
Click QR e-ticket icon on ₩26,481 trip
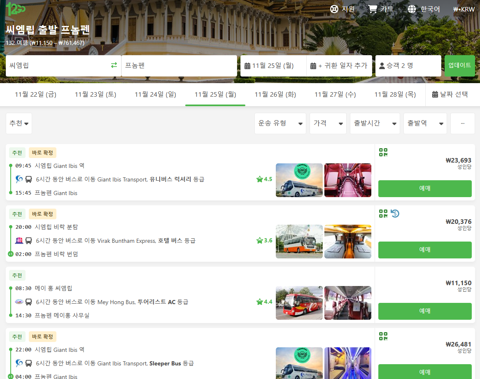[x=383, y=336]
